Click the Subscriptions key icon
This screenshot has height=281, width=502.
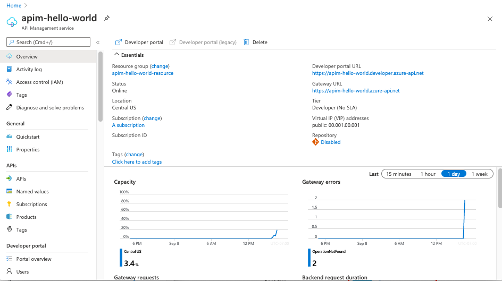9,204
